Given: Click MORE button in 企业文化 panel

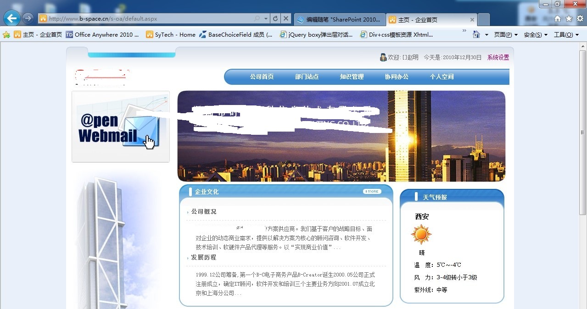Looking at the screenshot, I should tap(372, 192).
